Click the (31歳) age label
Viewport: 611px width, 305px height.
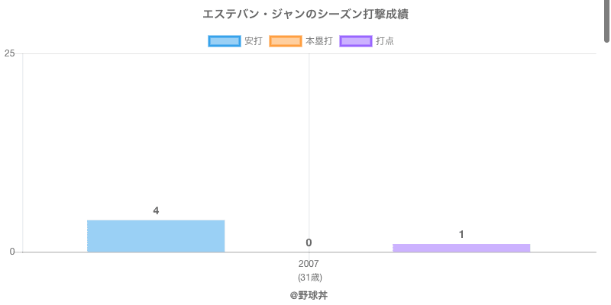coord(309,277)
